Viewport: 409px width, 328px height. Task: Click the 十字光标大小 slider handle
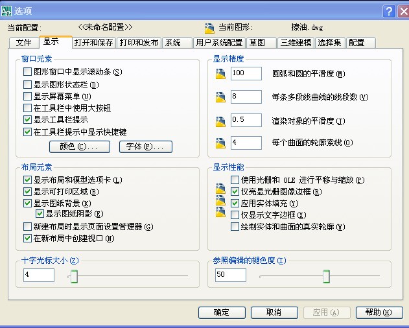(x=74, y=276)
